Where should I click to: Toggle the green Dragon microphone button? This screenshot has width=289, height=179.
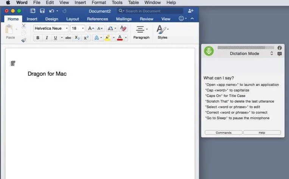209,51
